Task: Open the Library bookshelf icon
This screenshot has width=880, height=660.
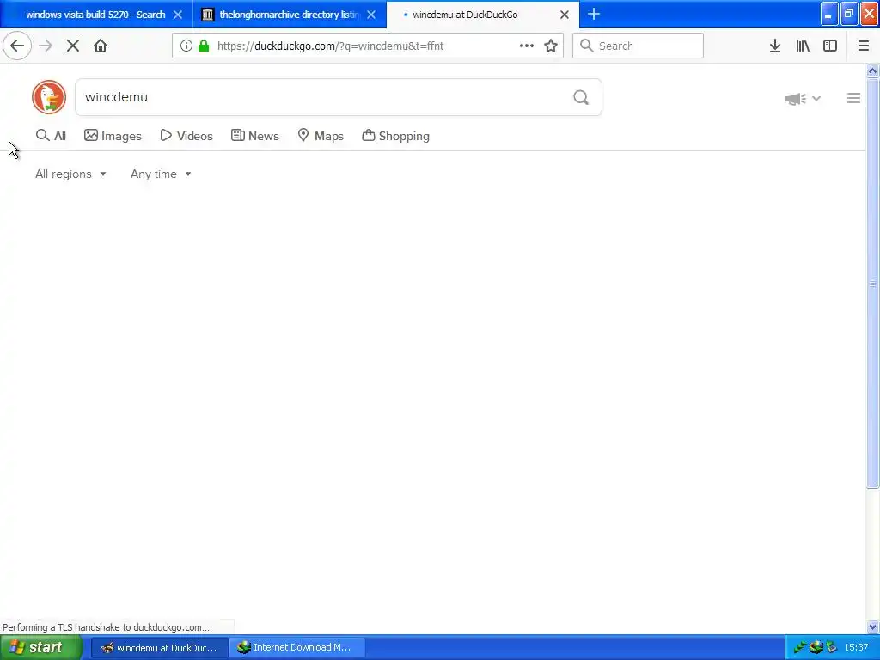Action: click(803, 46)
